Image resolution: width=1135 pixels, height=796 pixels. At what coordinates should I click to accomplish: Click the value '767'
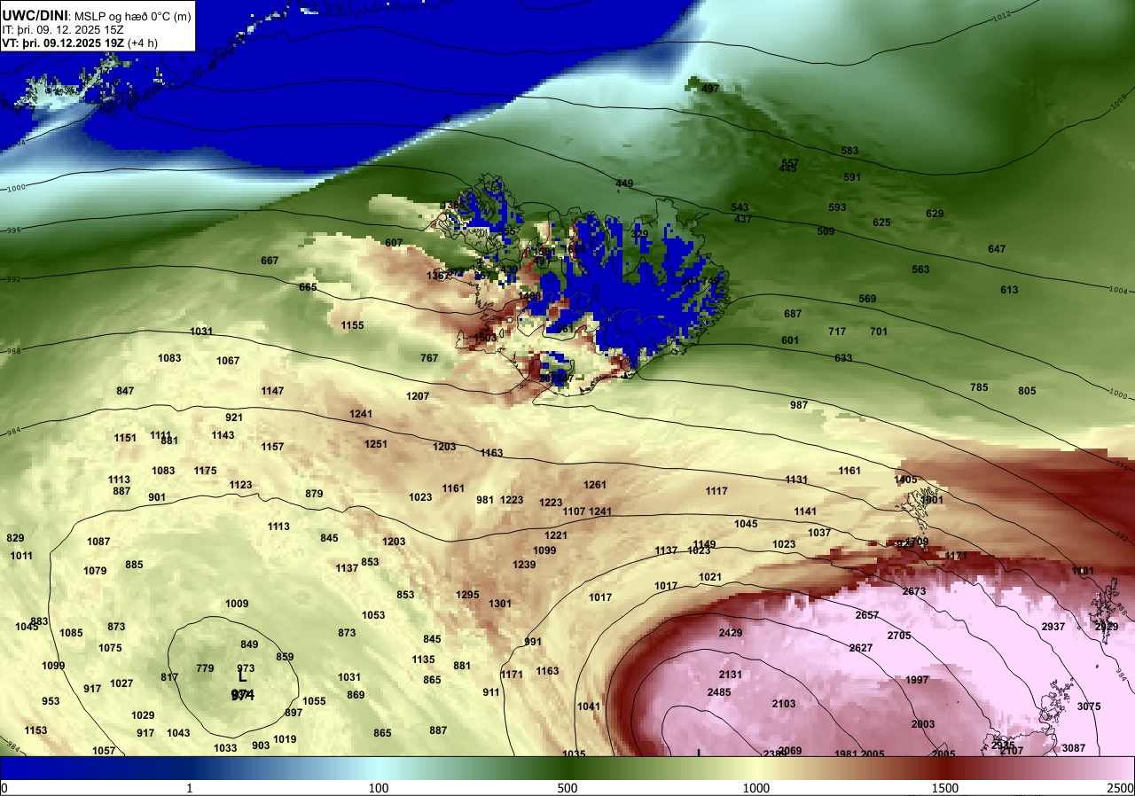(x=429, y=358)
